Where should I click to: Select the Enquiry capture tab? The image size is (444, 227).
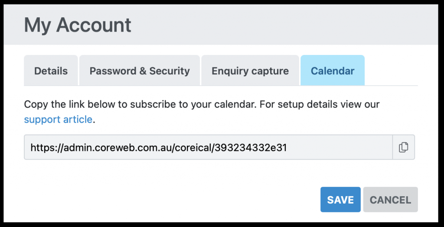[250, 71]
